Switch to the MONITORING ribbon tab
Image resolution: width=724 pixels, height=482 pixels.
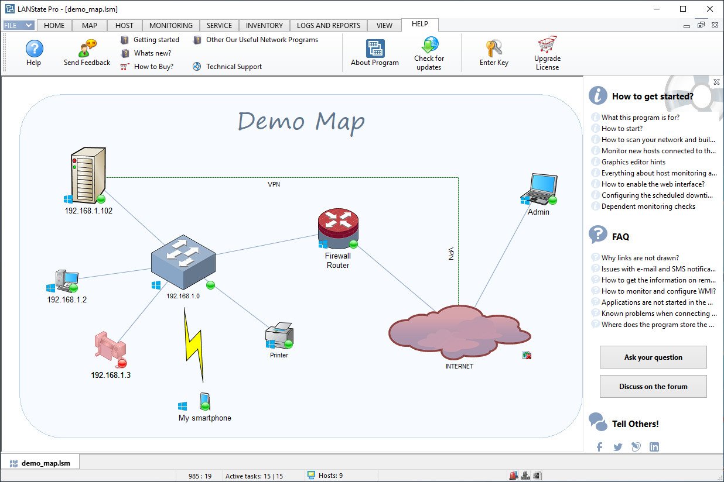coord(170,25)
